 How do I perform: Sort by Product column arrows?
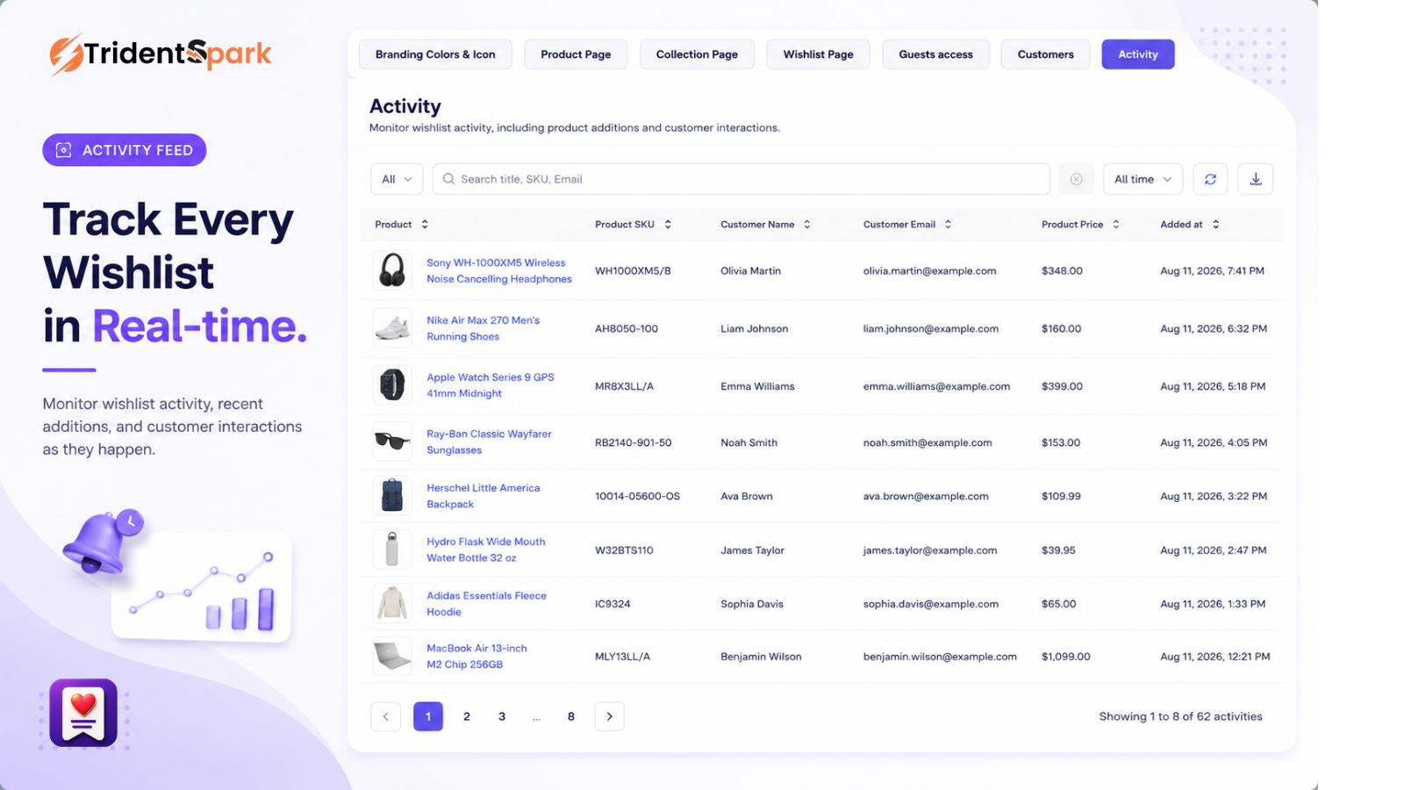pos(425,225)
